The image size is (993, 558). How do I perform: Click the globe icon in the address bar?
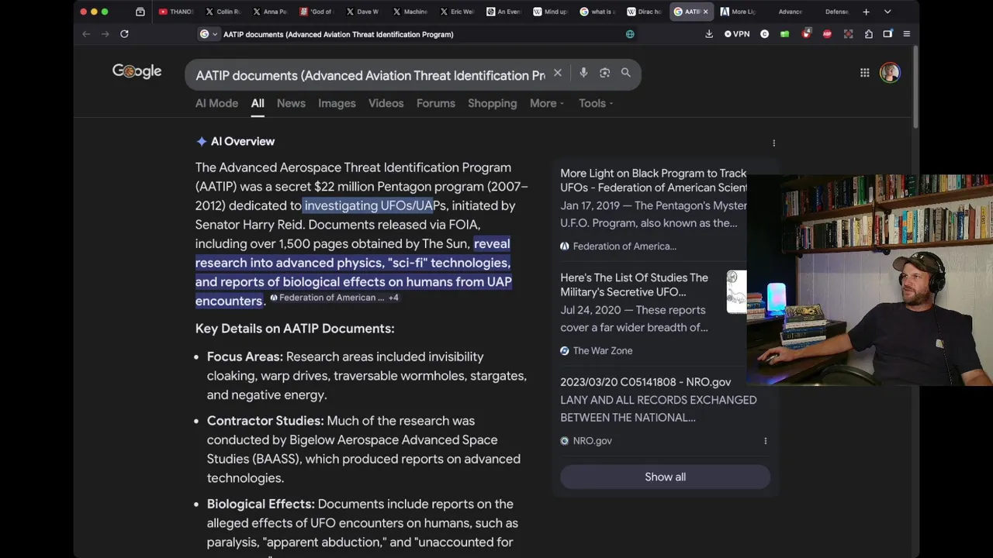pyautogui.click(x=630, y=34)
